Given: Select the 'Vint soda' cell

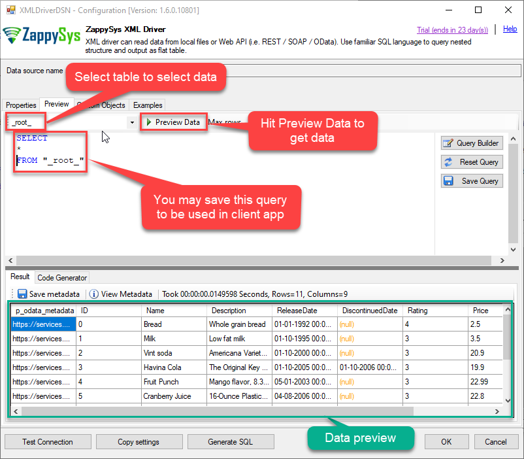Looking at the screenshot, I should [174, 353].
